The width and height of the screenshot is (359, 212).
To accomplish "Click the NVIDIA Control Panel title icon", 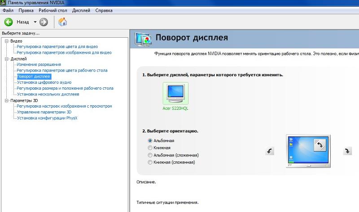I will click(3, 3).
